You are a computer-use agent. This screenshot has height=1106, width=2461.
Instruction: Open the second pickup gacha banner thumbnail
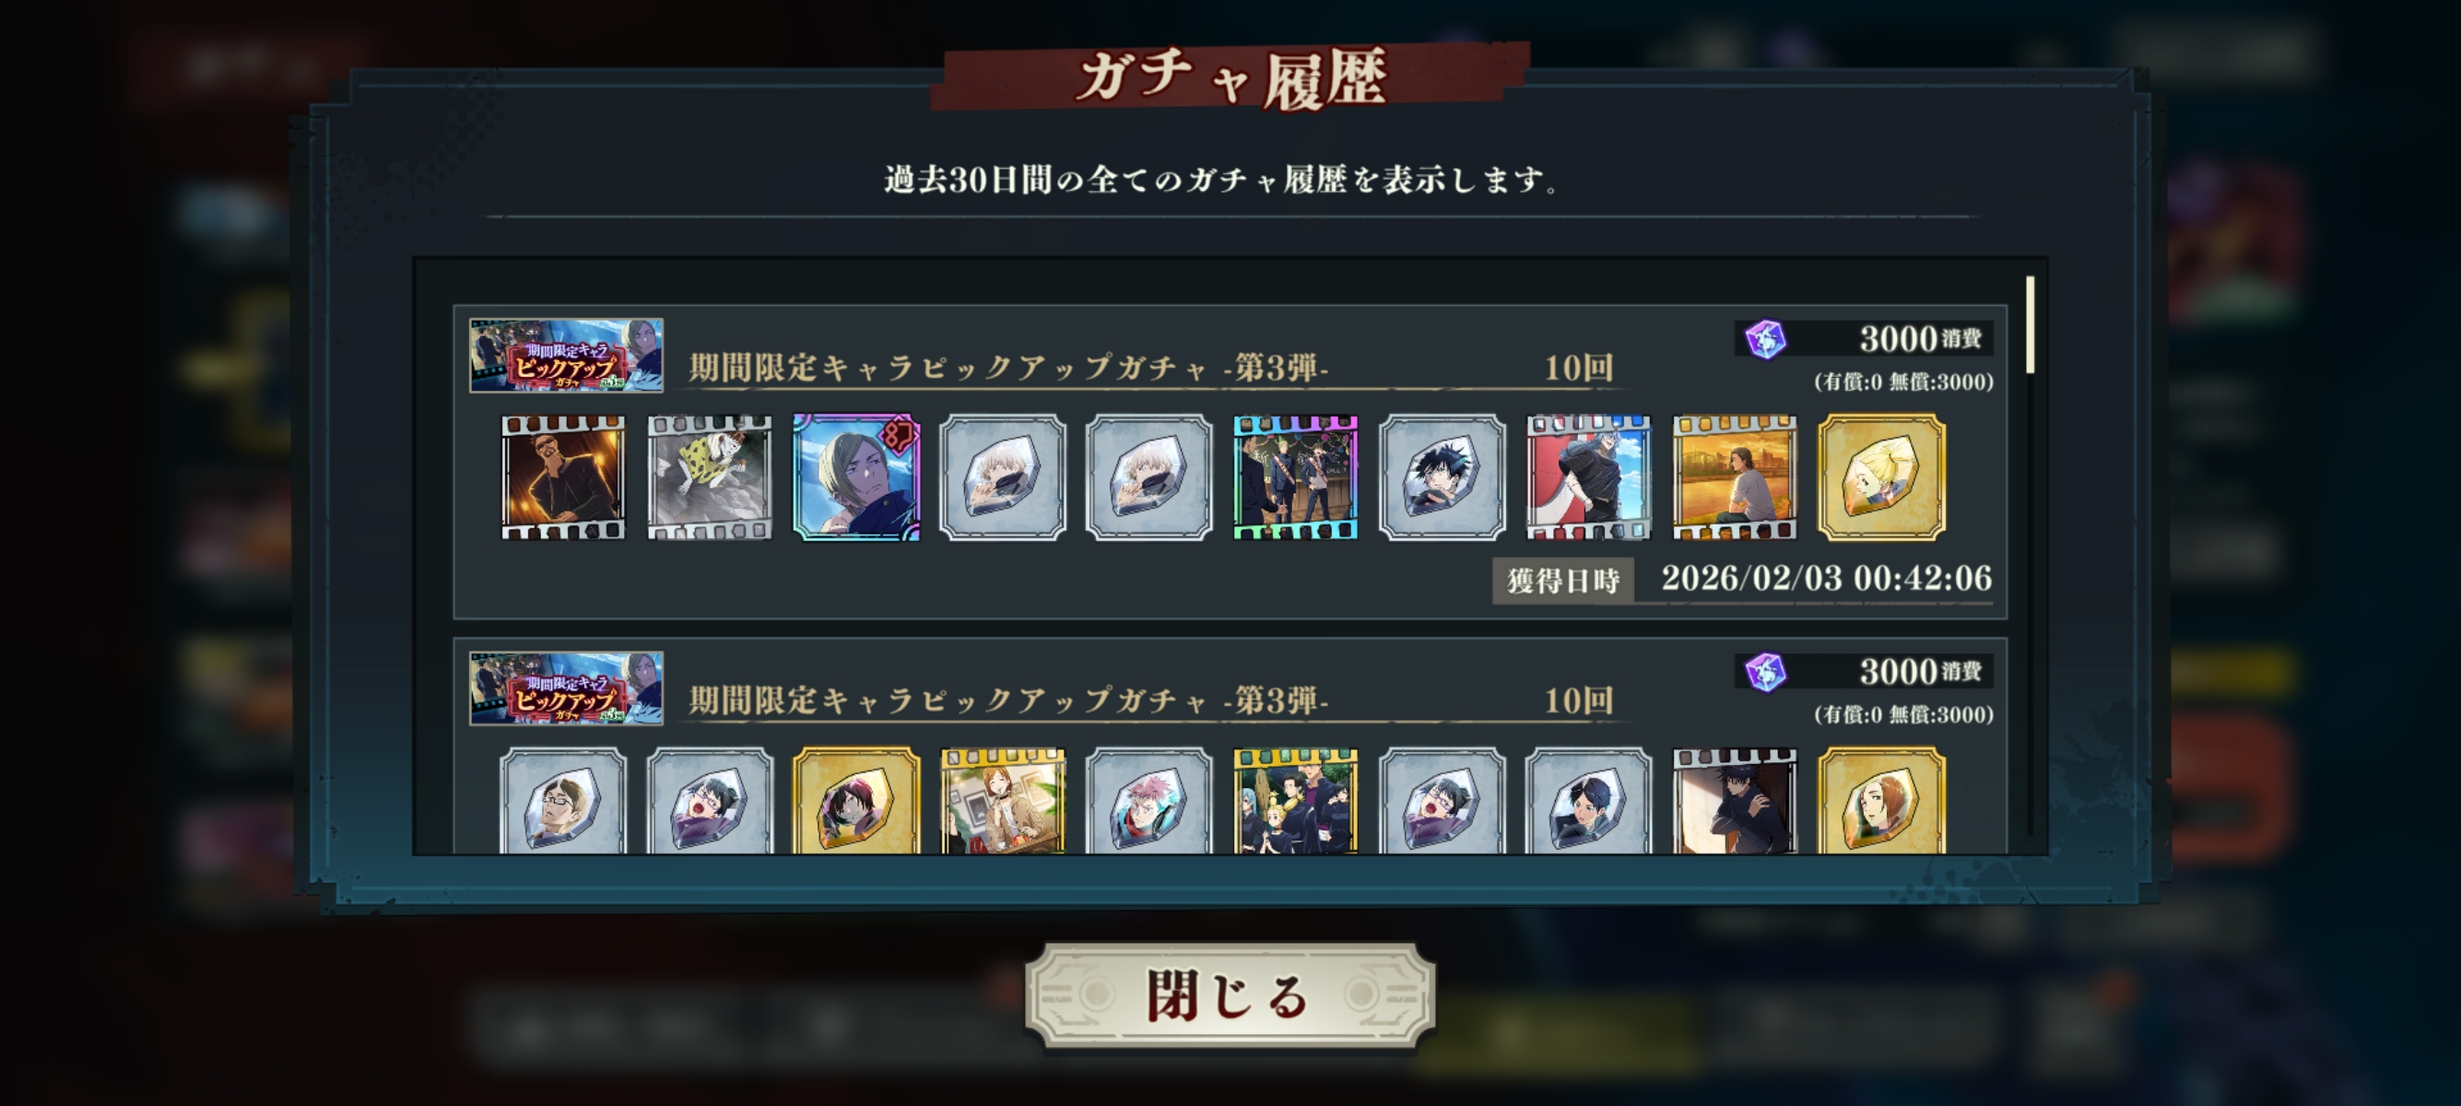point(567,688)
